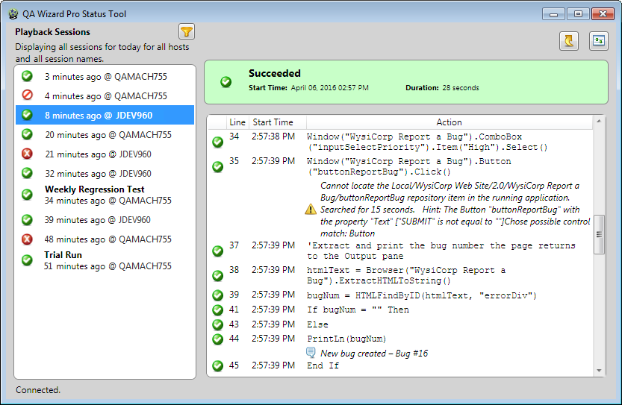This screenshot has height=405, width=622.
Task: Click the red failed icon for 21 minutes ago session
Action: 27,154
